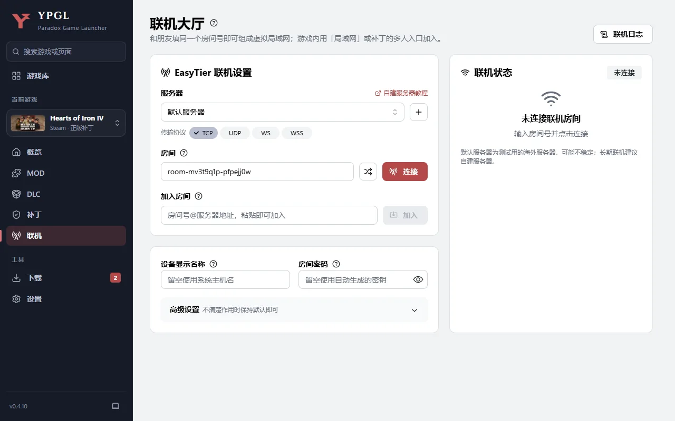Click the help icon next to 加入房间 label
This screenshot has height=421, width=675.
198,196
